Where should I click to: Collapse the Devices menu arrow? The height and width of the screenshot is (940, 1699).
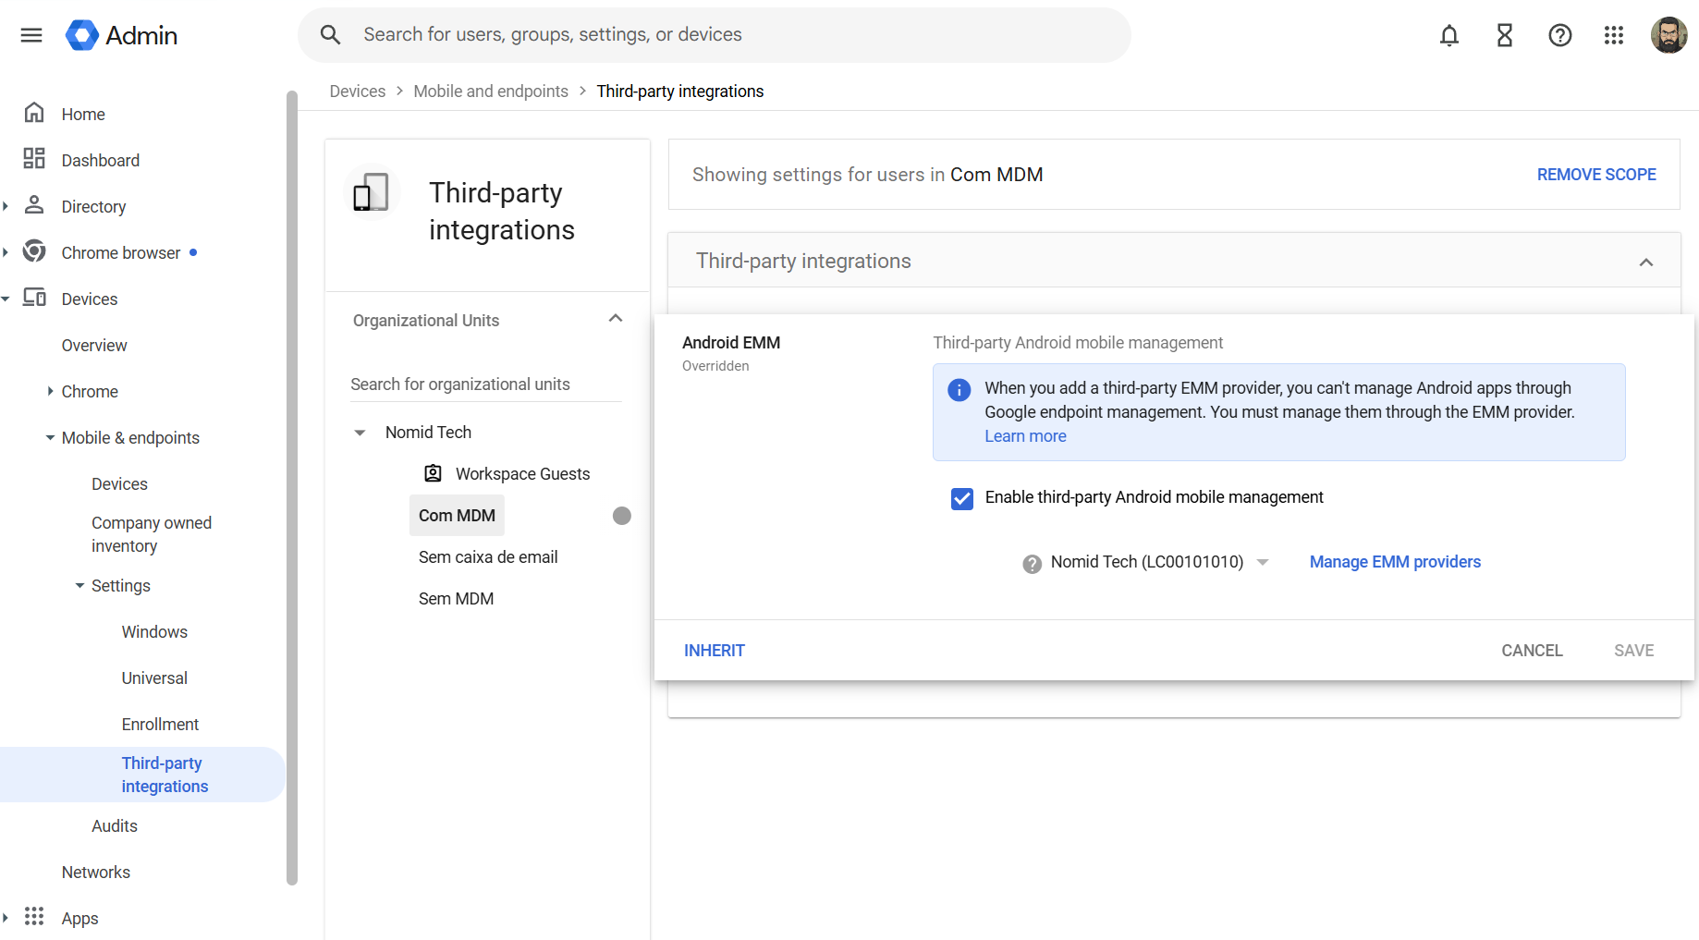tap(6, 299)
